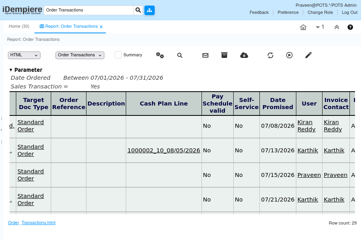Export report with cloud download icon

(244, 55)
